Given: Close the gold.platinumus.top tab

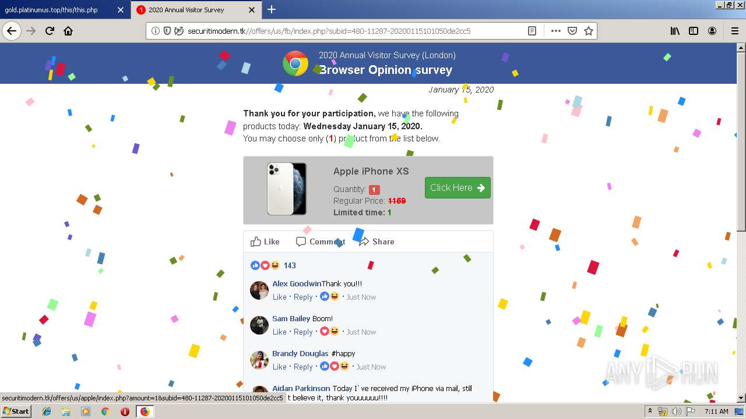Looking at the screenshot, I should 120,10.
